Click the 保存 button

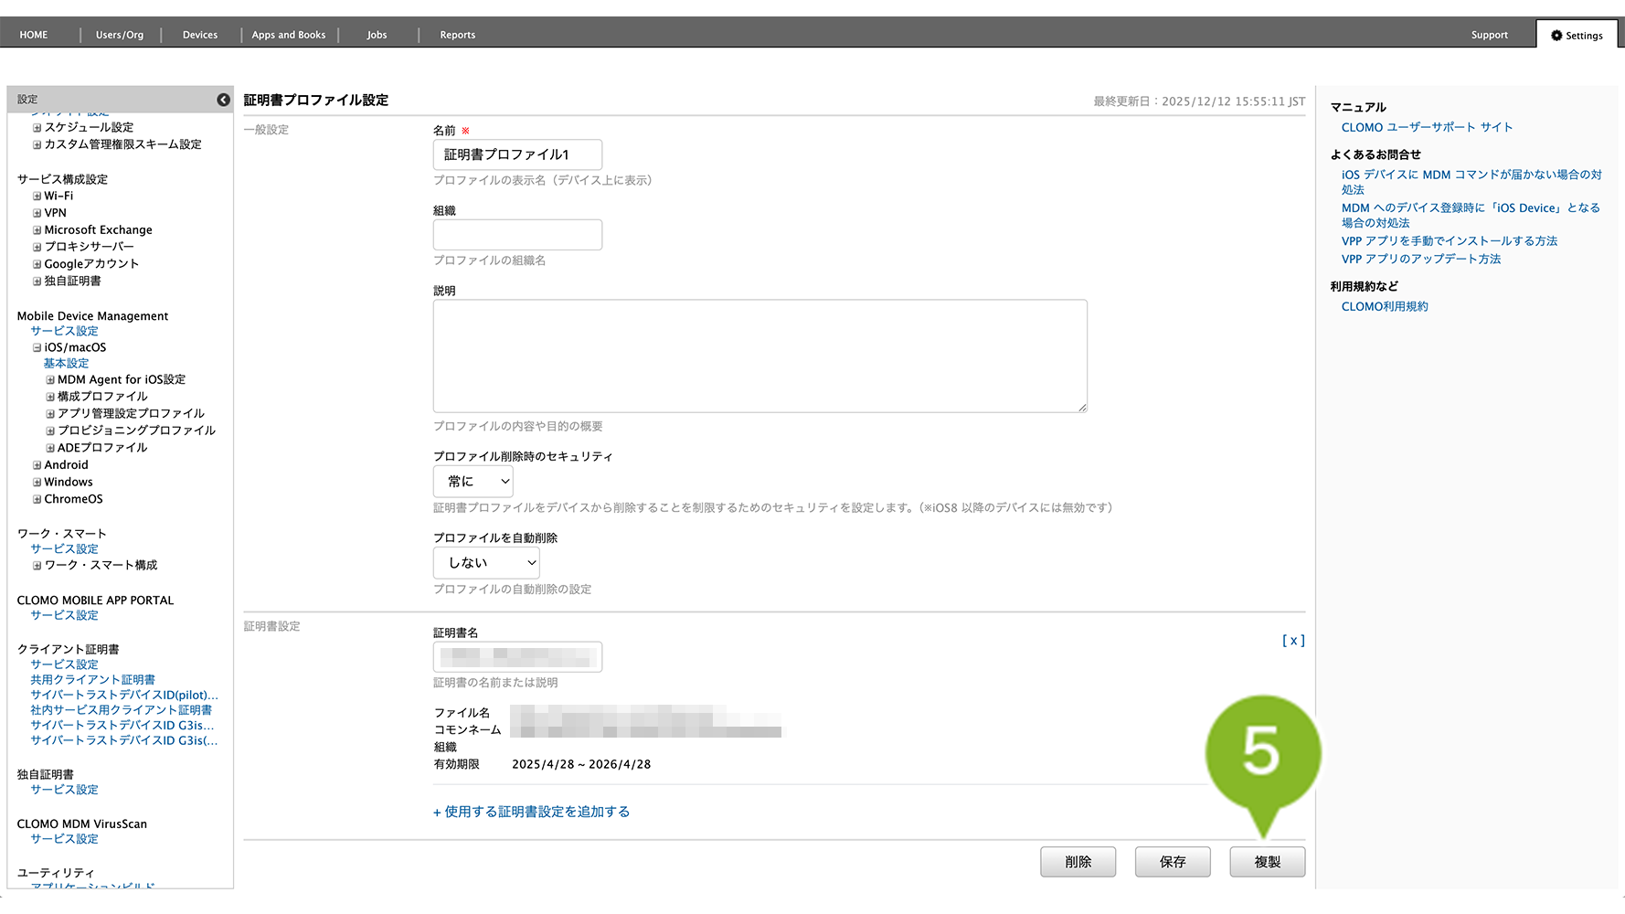(x=1172, y=862)
